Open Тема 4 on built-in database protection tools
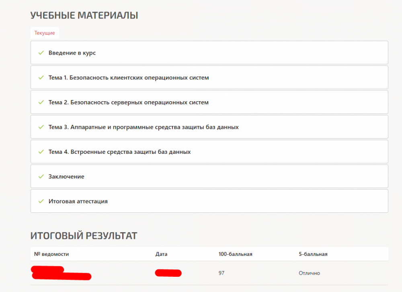402x292 pixels. 119,152
